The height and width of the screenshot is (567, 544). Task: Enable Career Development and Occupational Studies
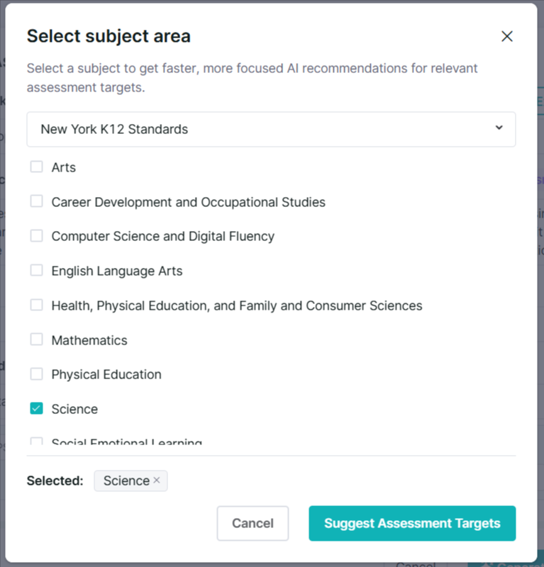[37, 201]
